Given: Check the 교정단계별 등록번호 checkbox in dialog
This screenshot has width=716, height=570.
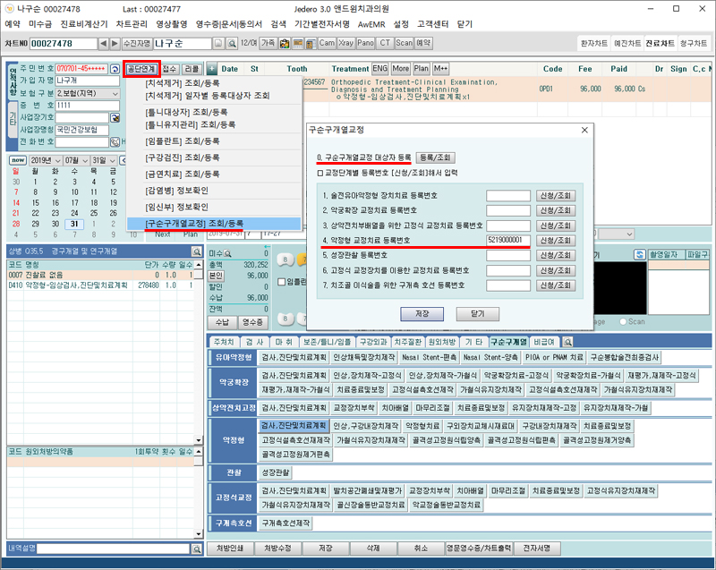Looking at the screenshot, I should [x=321, y=173].
